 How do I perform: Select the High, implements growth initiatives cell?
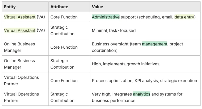coord(145,64)
